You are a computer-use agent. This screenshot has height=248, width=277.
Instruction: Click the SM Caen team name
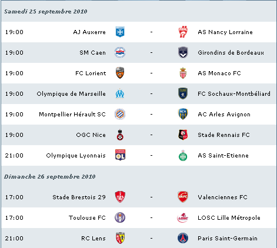[92, 53]
